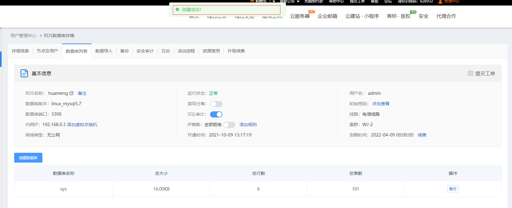Click the sys database name cell
Image resolution: width=512 pixels, height=208 pixels.
[x=64, y=189]
